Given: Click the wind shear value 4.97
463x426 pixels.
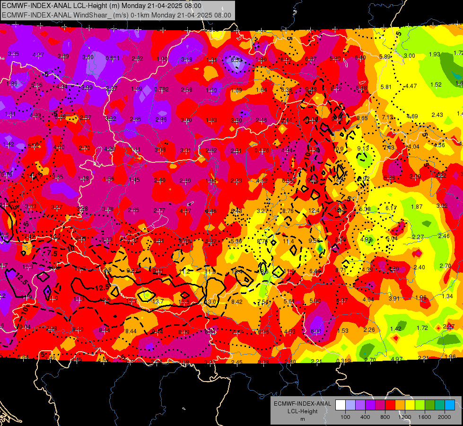Looking at the screenshot, I should coord(397,359).
